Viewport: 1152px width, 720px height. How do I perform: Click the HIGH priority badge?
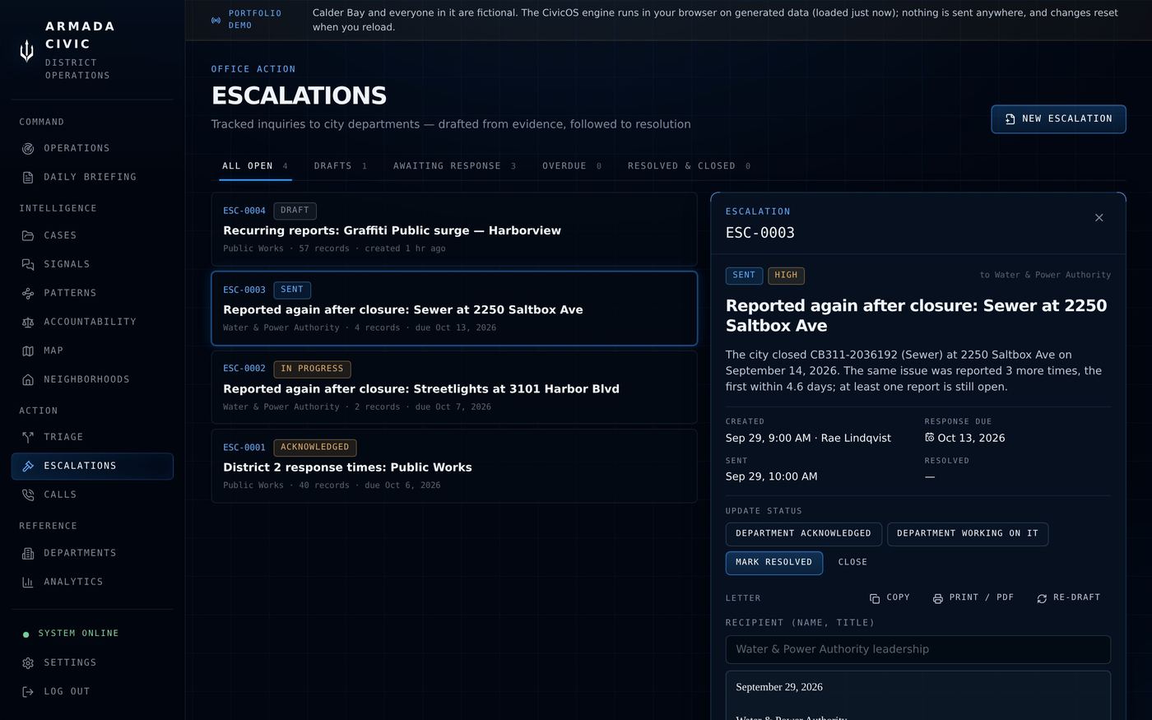pyautogui.click(x=786, y=276)
